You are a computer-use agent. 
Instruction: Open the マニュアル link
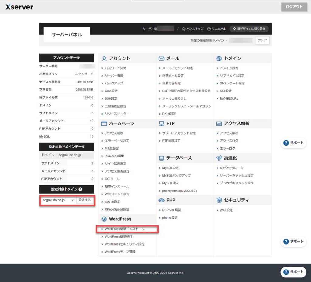216,29
